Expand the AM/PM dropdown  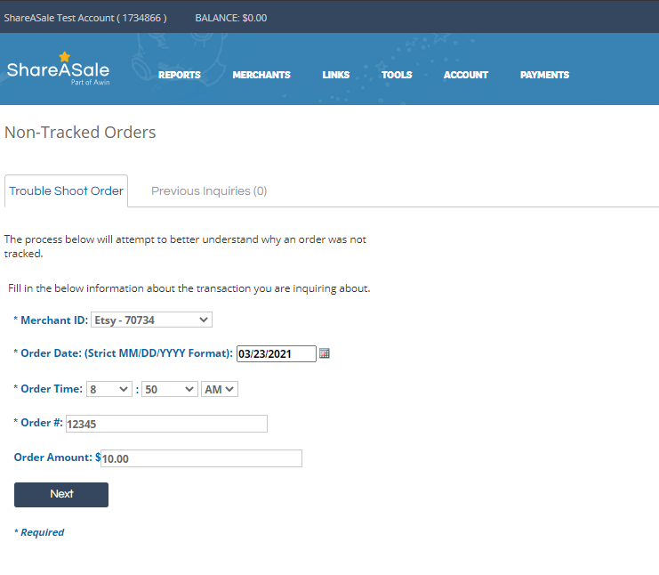tap(220, 389)
